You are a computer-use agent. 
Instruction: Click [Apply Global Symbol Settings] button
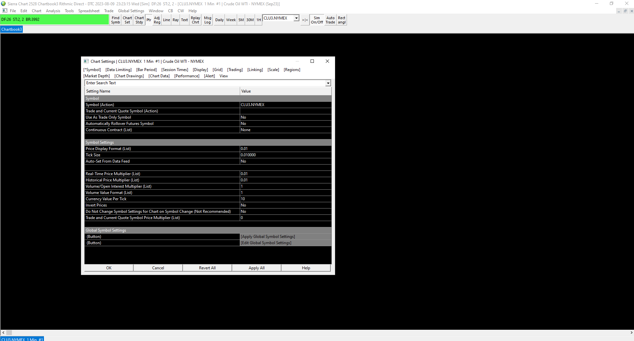pos(286,237)
